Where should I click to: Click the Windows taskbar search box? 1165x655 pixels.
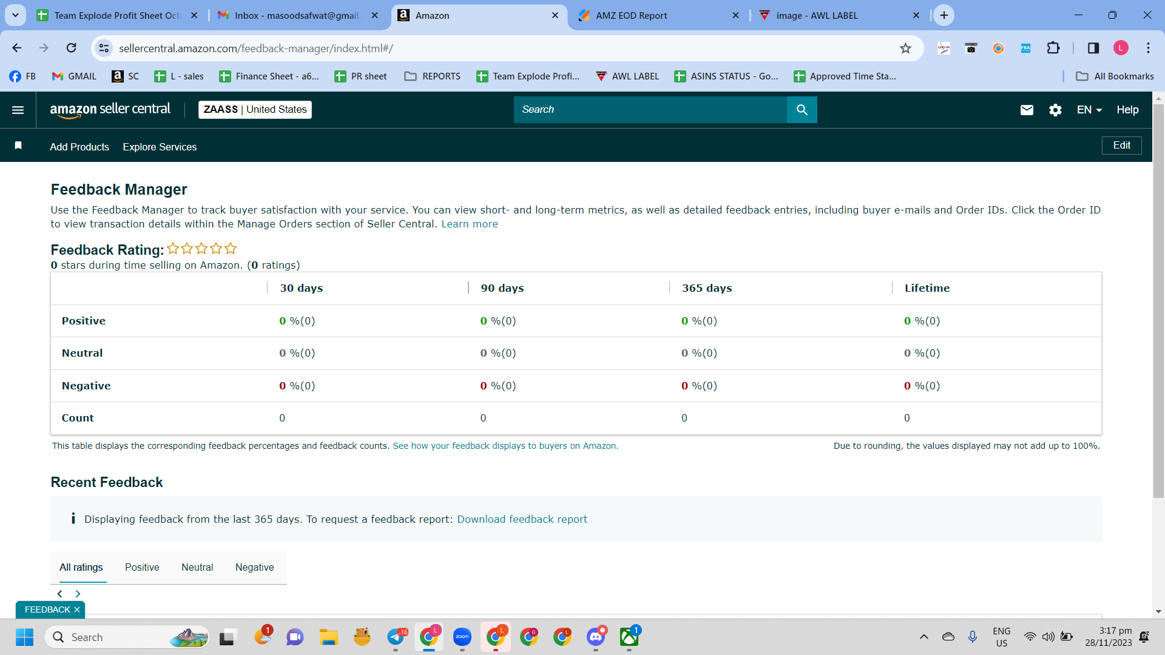pos(127,637)
